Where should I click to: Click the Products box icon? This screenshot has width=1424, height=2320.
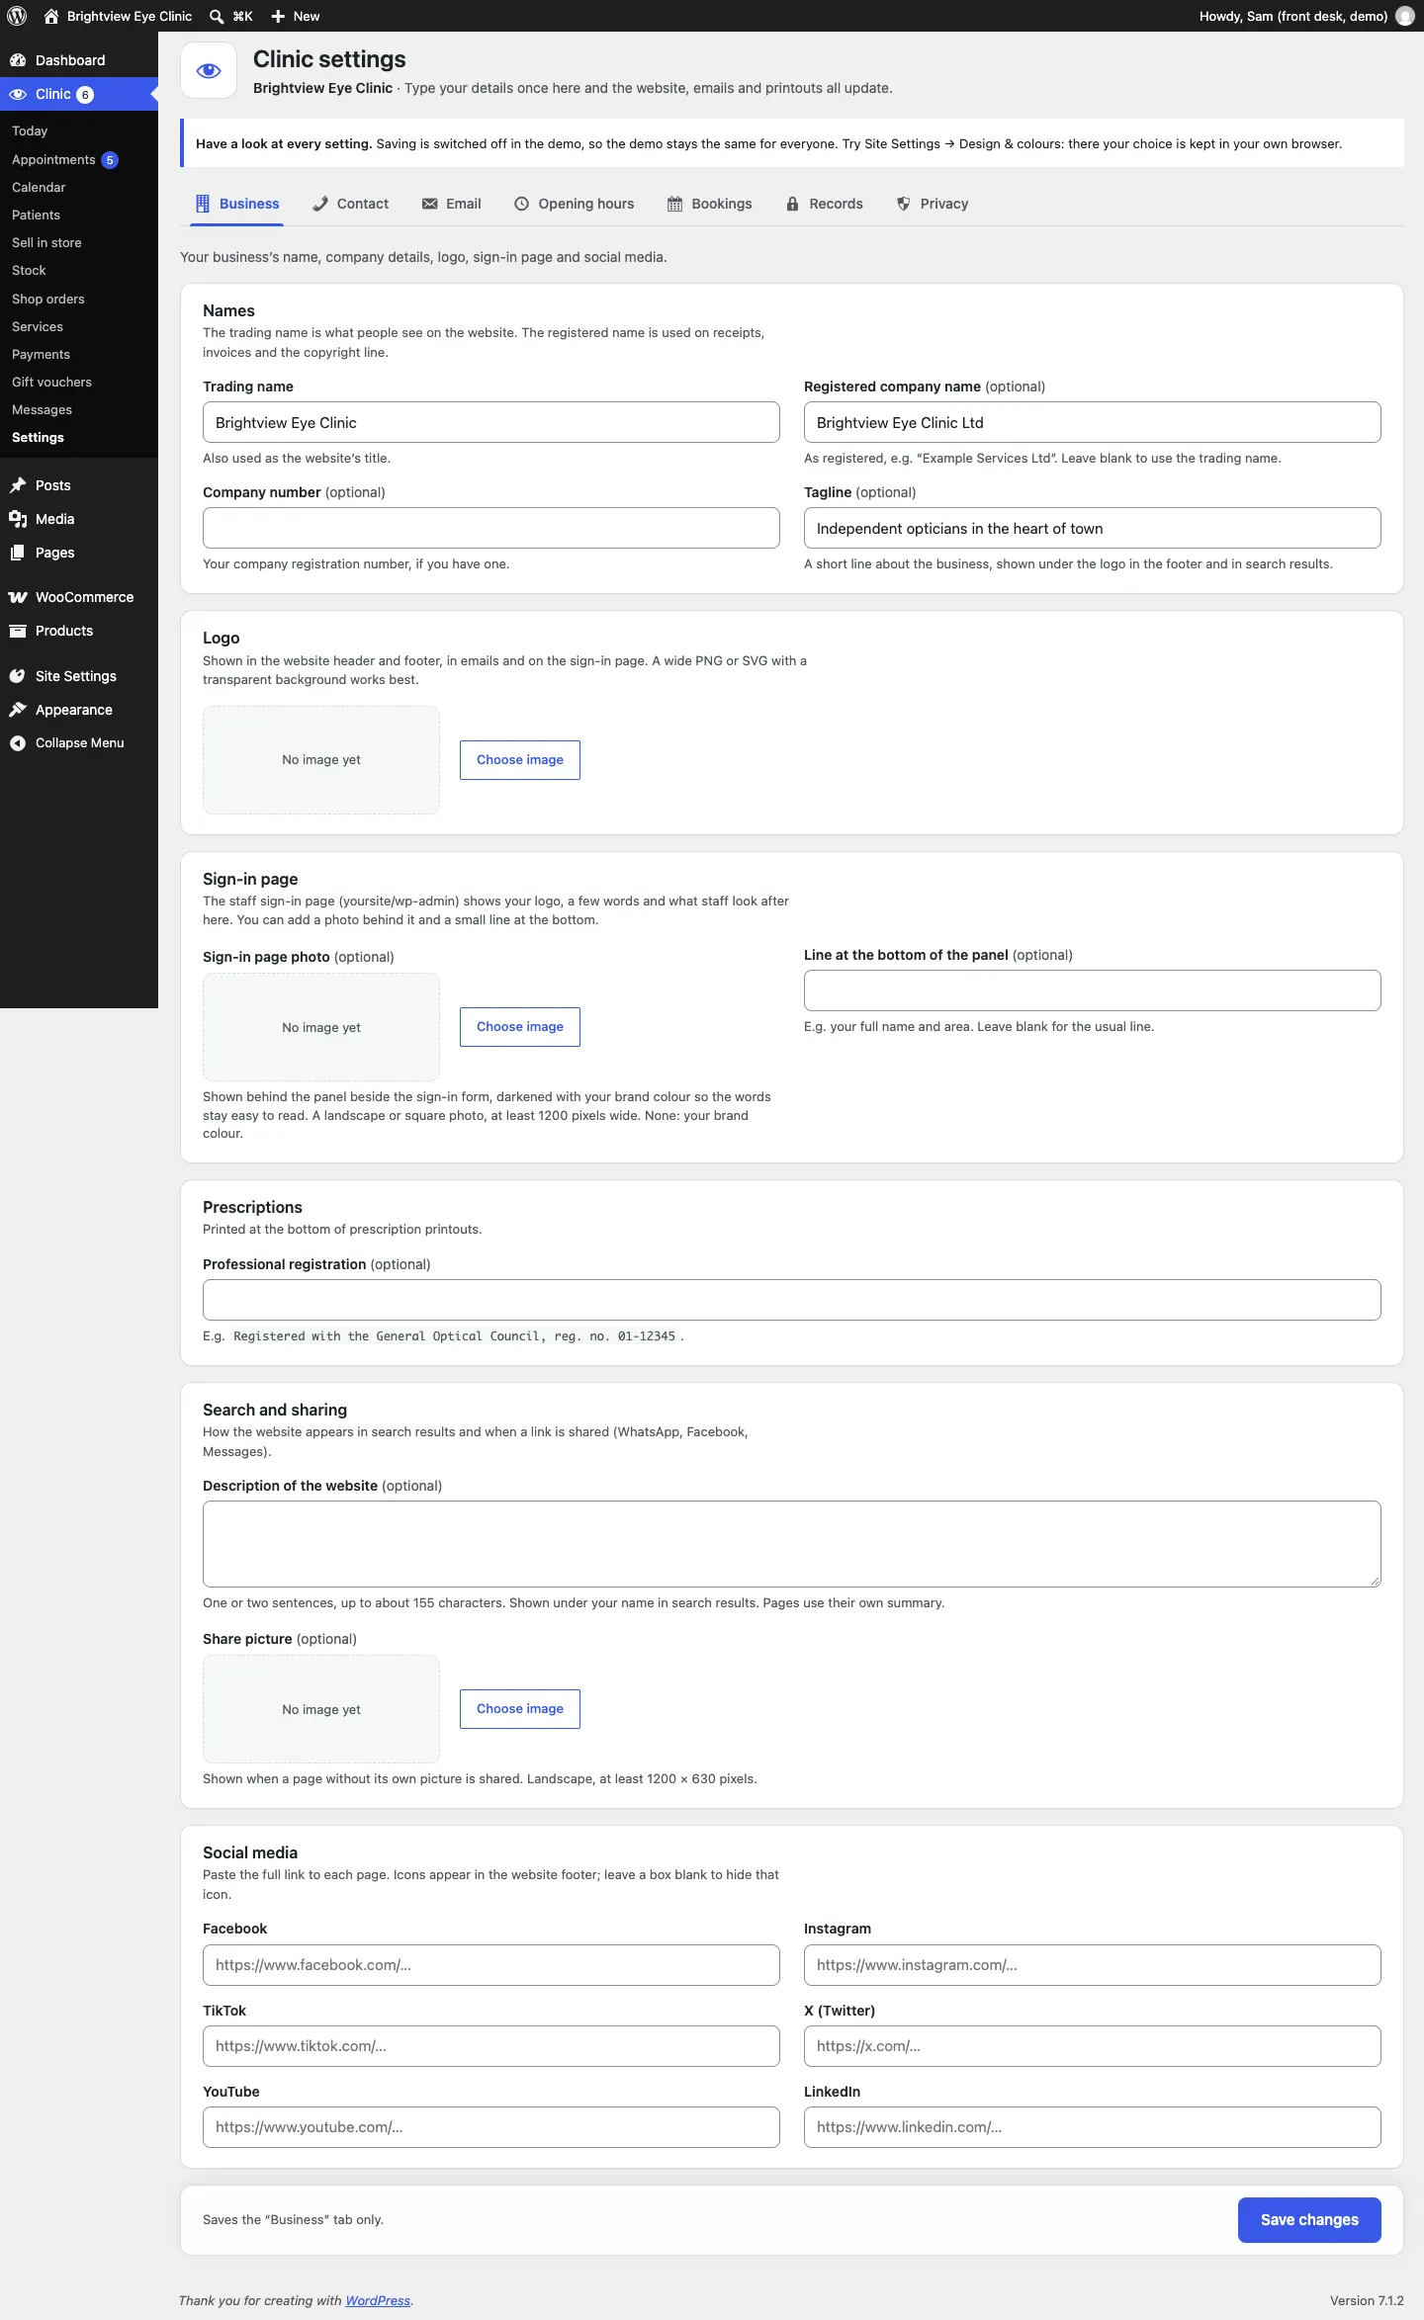click(18, 631)
